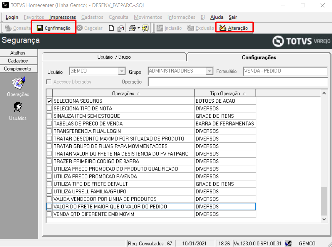Click the Cadastros sidebar button
Screen dimensions: 332x247
click(18, 61)
